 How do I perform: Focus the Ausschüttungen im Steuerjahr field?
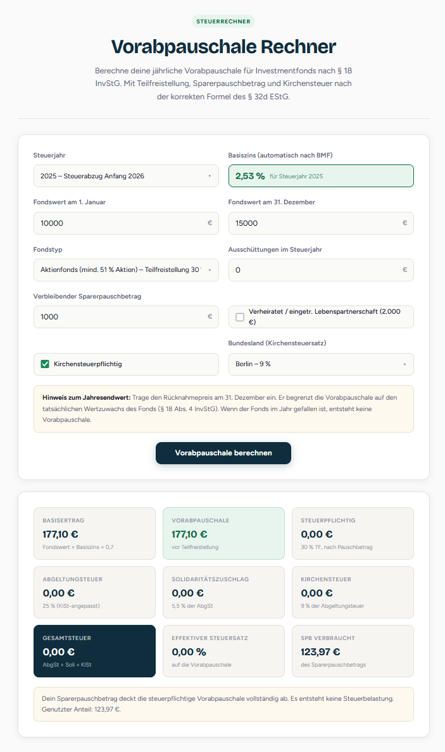[321, 270]
